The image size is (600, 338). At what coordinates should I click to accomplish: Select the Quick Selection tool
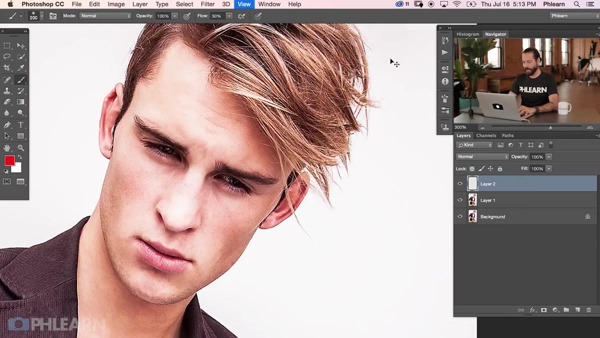[x=21, y=57]
